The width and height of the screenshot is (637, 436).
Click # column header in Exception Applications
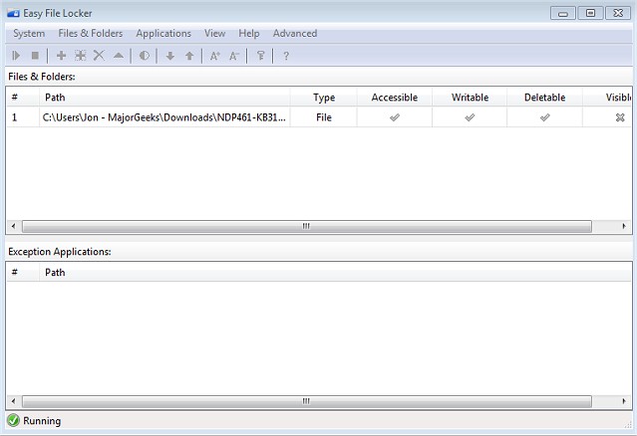(x=23, y=272)
